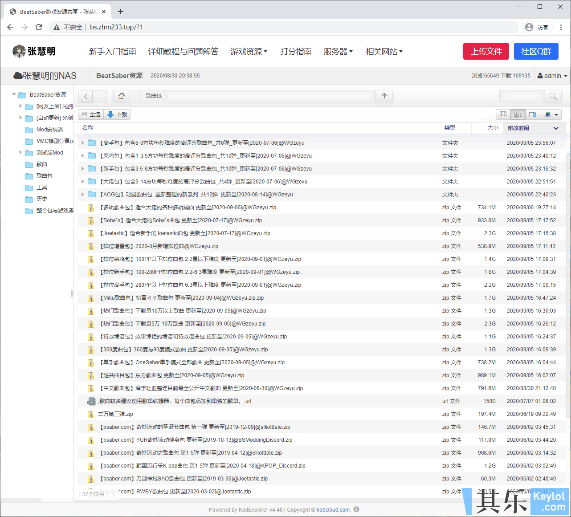Click the zip icon of Soba's pack
This screenshot has height=517, width=571.
pyautogui.click(x=90, y=220)
